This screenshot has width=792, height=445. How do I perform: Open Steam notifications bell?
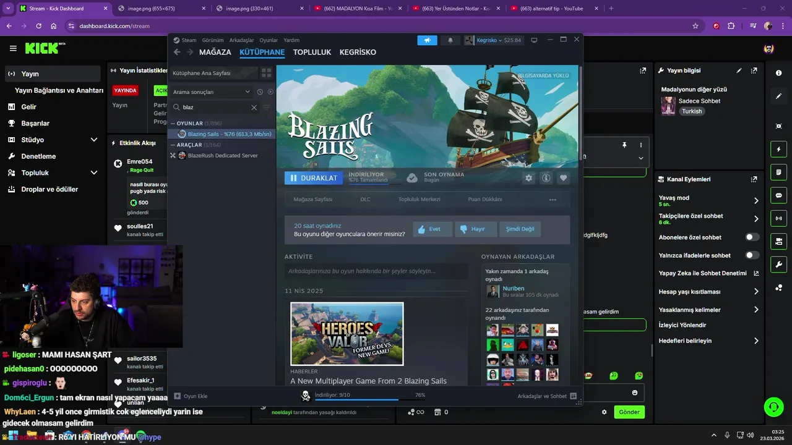(x=450, y=40)
